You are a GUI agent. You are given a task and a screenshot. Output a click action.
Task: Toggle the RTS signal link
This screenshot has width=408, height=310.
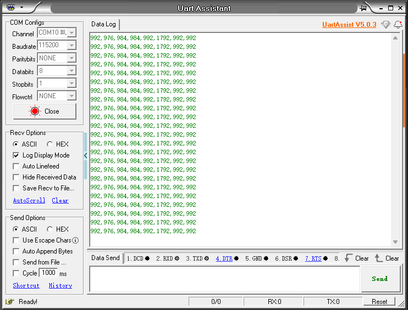(x=313, y=258)
